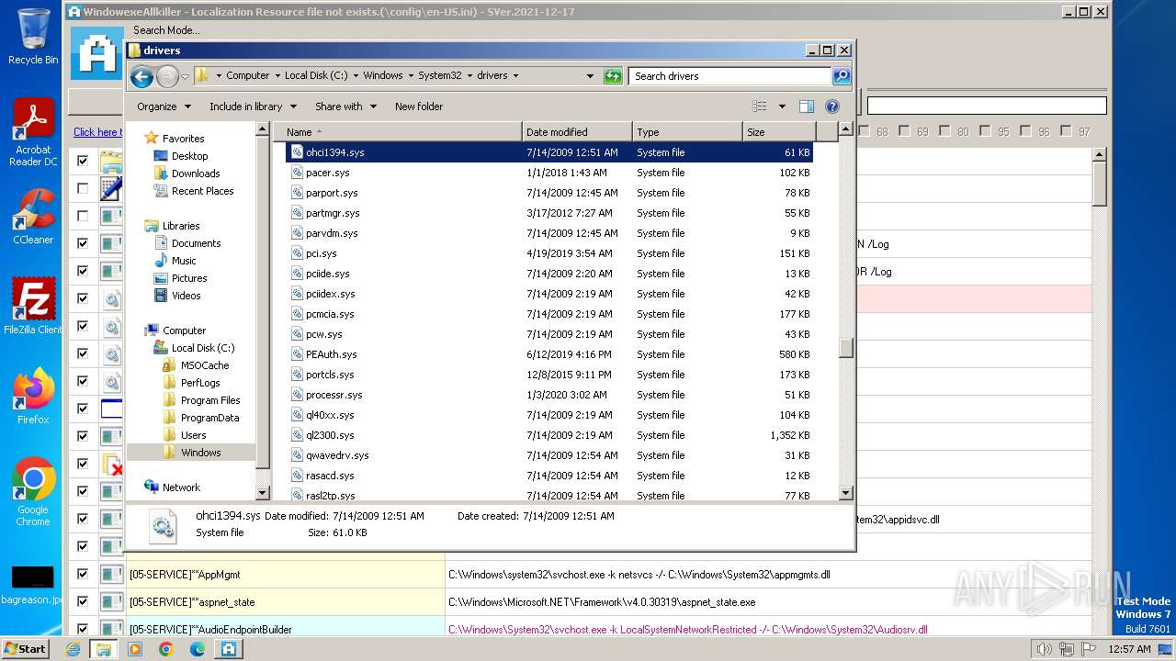Click the Change your view icon

tap(759, 106)
